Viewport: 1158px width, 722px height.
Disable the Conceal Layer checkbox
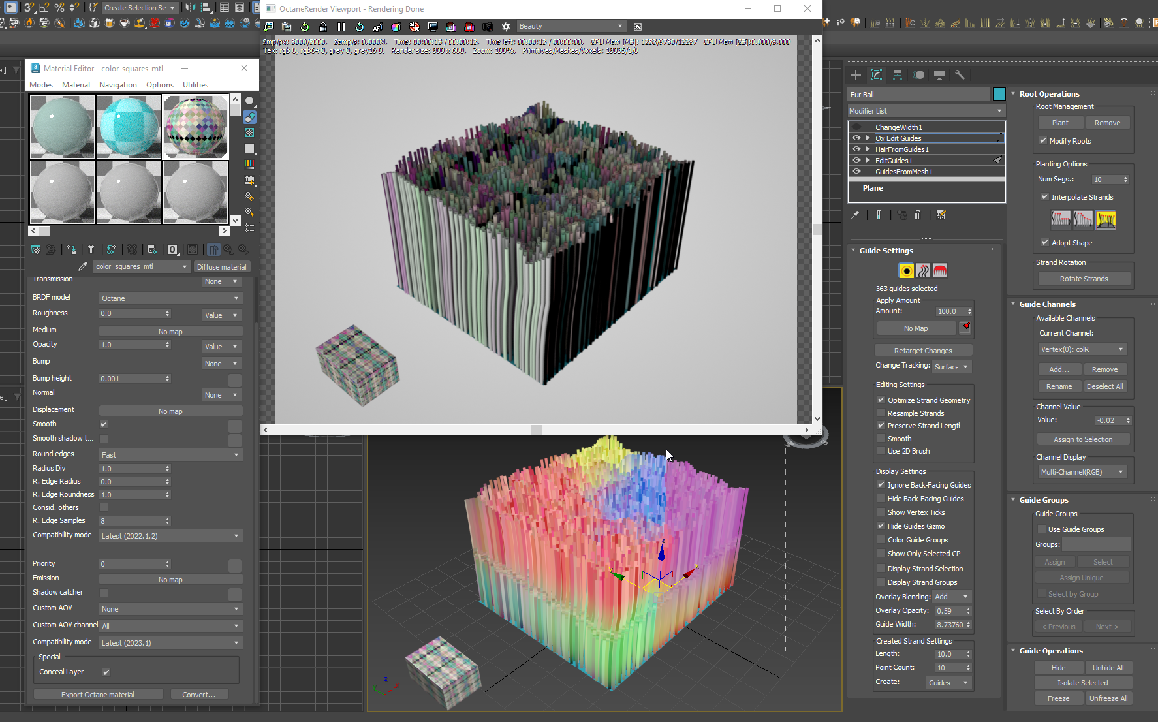(106, 672)
